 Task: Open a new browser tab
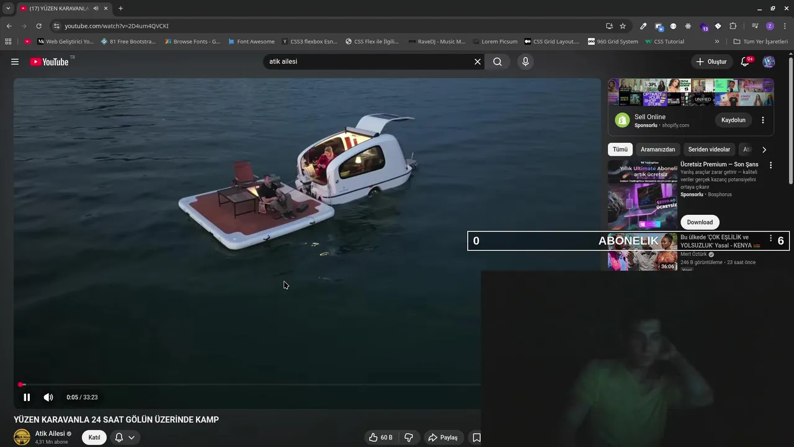120,8
